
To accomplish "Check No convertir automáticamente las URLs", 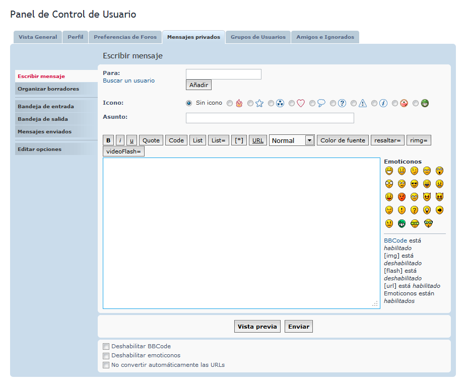I will pos(106,365).
